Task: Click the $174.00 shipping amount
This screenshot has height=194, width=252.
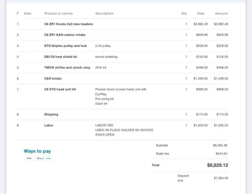Action: tap(222, 115)
